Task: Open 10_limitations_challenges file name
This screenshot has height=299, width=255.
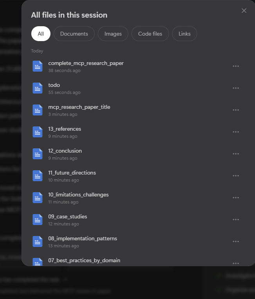Action: pos(79,195)
